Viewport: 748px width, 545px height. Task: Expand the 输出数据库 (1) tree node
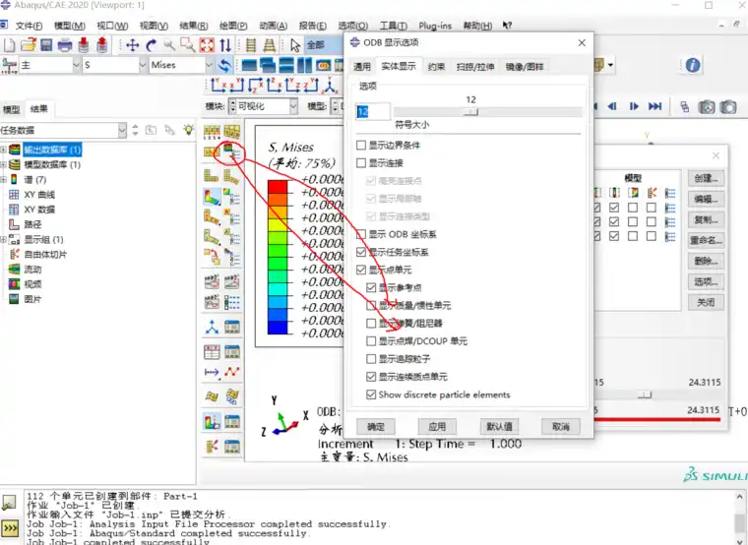3,150
